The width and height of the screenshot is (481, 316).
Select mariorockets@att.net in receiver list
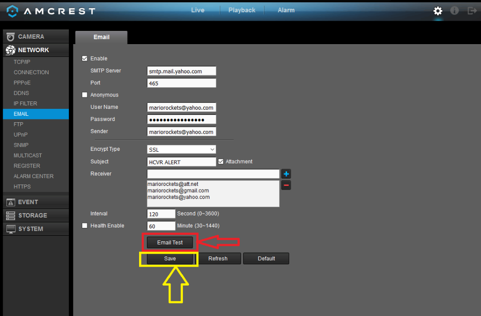[x=173, y=184]
